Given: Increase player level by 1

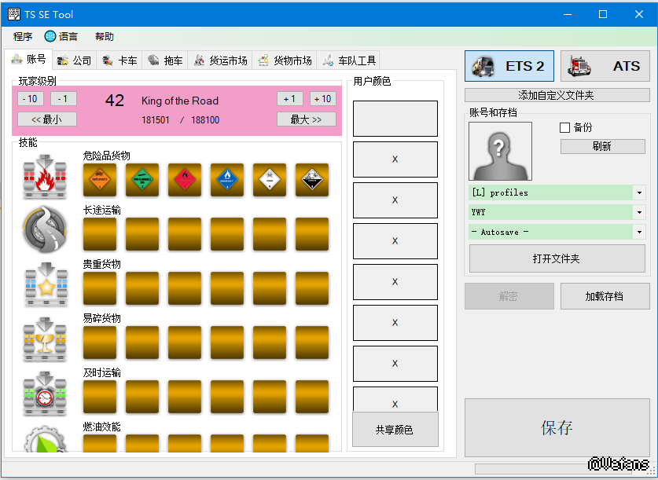Looking at the screenshot, I should coord(289,99).
